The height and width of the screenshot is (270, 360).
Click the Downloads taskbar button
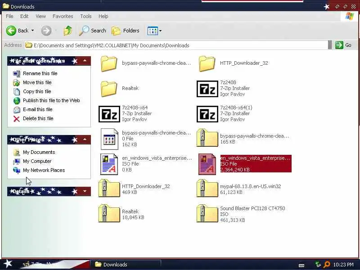[125, 265]
